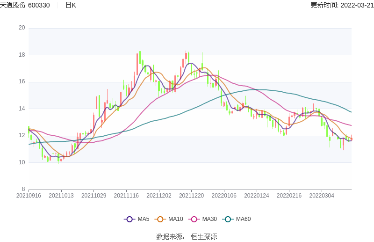
Task: Click the 20210916 x-axis date label
Action: tap(29, 196)
